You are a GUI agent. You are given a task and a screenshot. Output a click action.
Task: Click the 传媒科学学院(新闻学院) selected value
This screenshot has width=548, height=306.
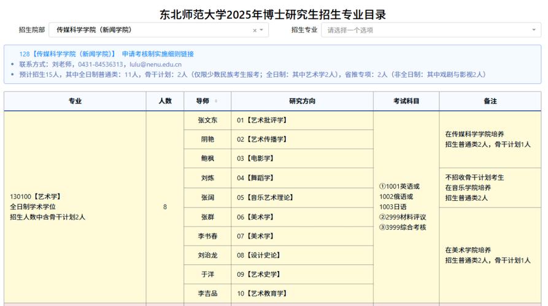94,30
